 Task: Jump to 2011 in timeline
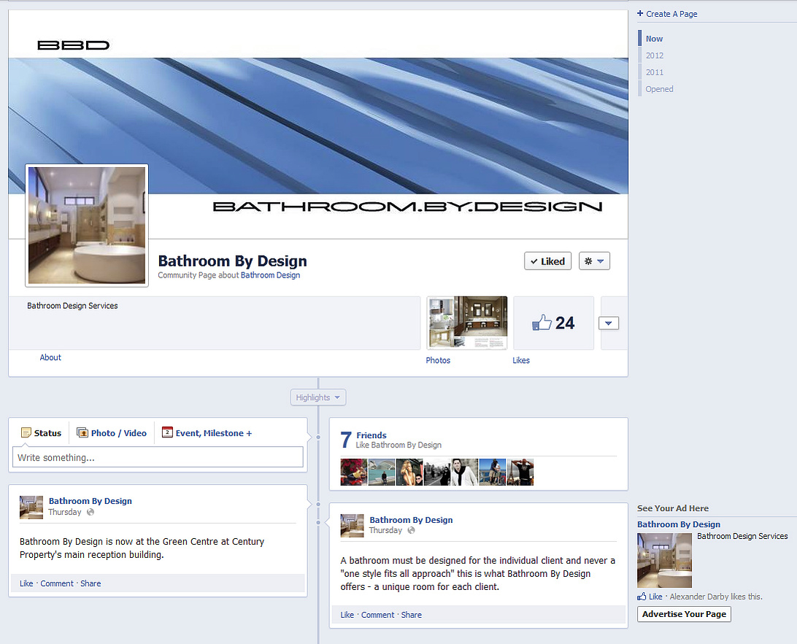(655, 72)
